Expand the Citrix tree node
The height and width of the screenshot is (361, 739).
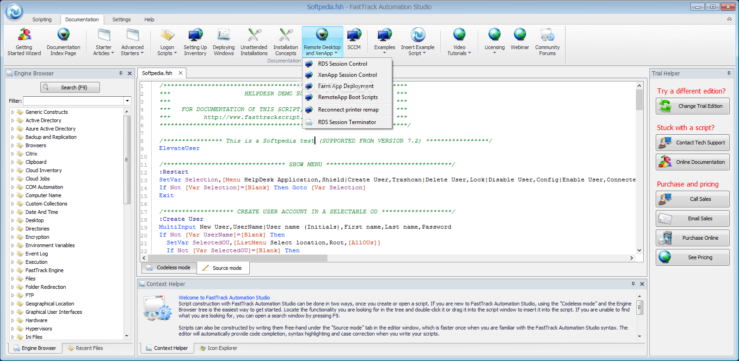point(12,154)
